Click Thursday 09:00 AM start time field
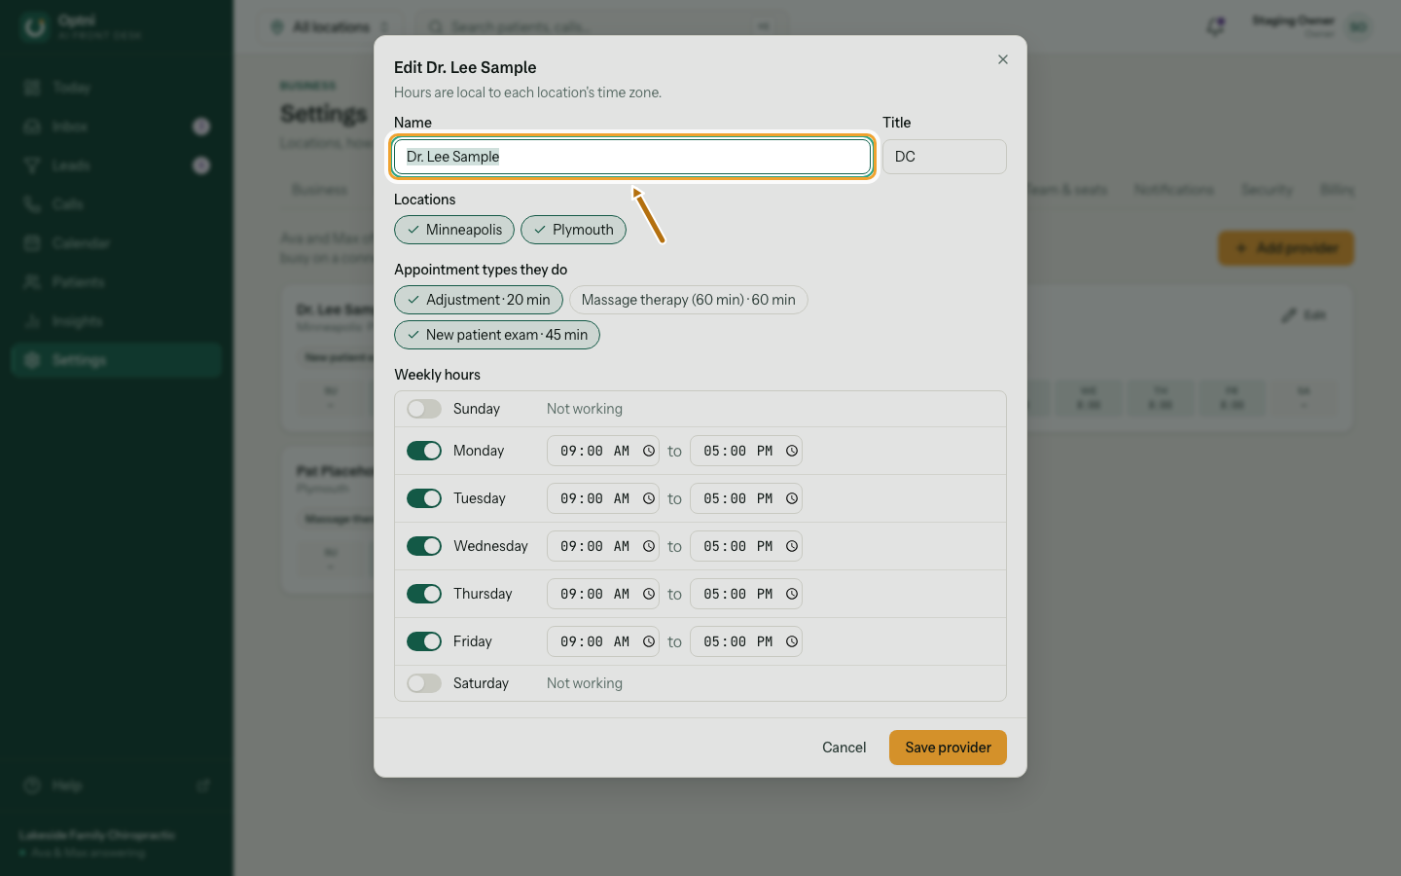Image resolution: width=1401 pixels, height=876 pixels. pos(603,594)
